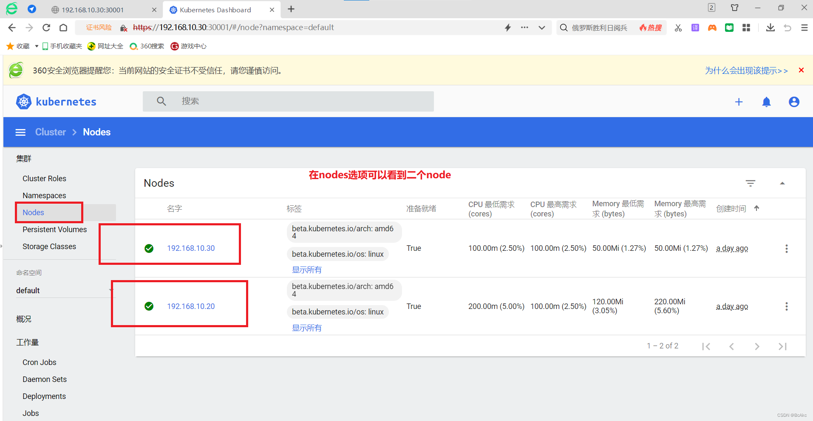The width and height of the screenshot is (813, 421).
Task: Go to previous page of nodes
Action: pyautogui.click(x=731, y=346)
